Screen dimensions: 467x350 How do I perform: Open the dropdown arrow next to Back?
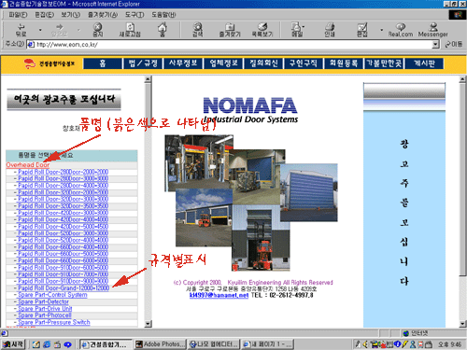[x=40, y=30]
